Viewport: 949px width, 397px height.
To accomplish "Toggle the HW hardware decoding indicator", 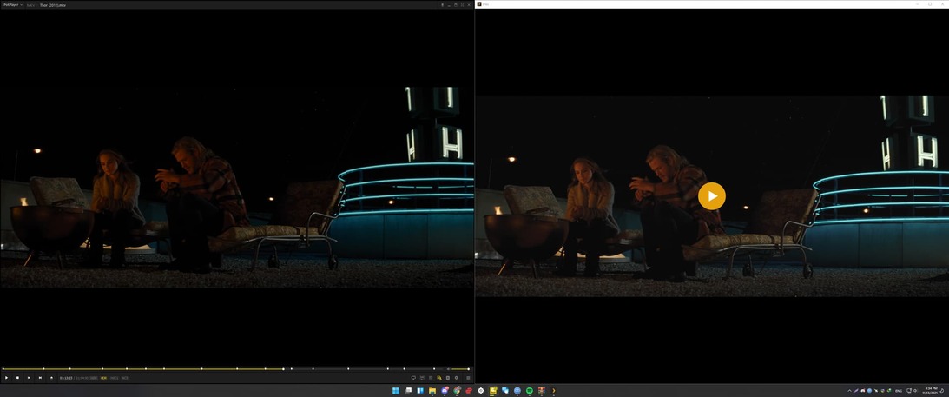I will (94, 378).
